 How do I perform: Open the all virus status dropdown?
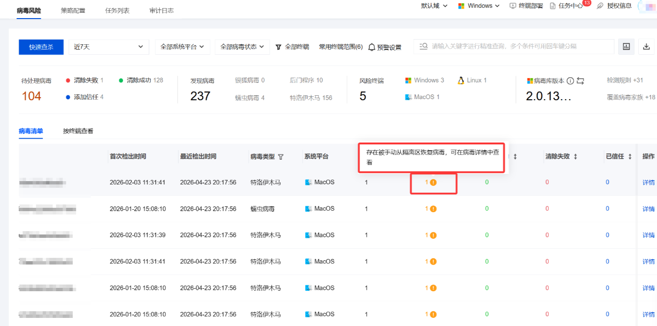[242, 47]
